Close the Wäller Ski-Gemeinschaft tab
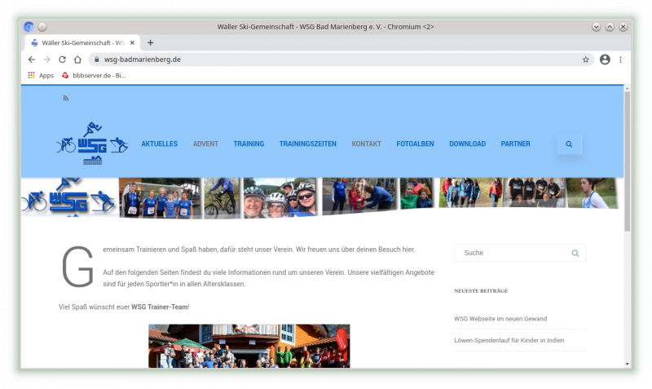This screenshot has width=652, height=389. (132, 42)
